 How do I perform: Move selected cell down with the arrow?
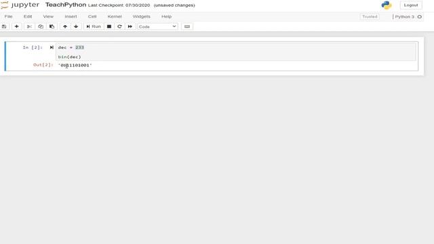pyautogui.click(x=76, y=26)
